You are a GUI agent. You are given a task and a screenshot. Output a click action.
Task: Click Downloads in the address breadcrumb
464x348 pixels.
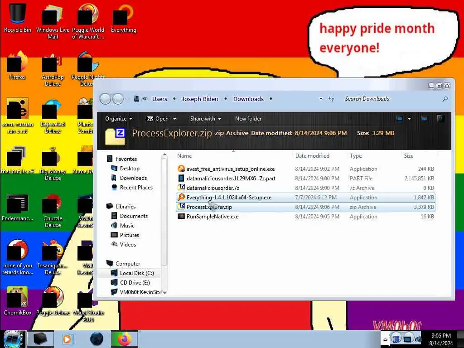(x=248, y=99)
